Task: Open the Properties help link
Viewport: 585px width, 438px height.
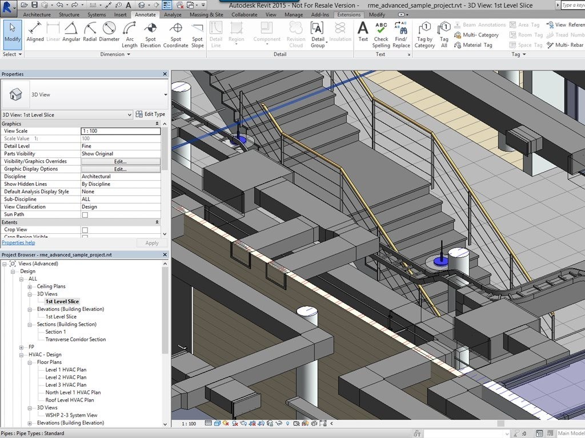Action: (x=18, y=242)
